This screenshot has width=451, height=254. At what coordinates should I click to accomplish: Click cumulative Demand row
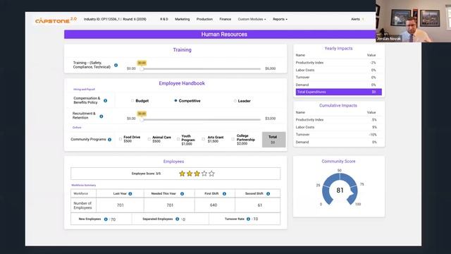tap(339, 142)
